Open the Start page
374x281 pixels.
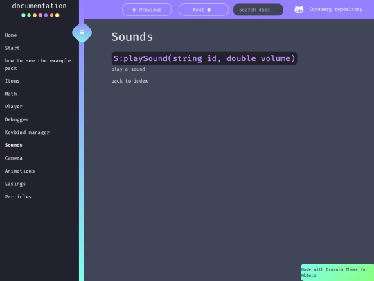[12, 48]
